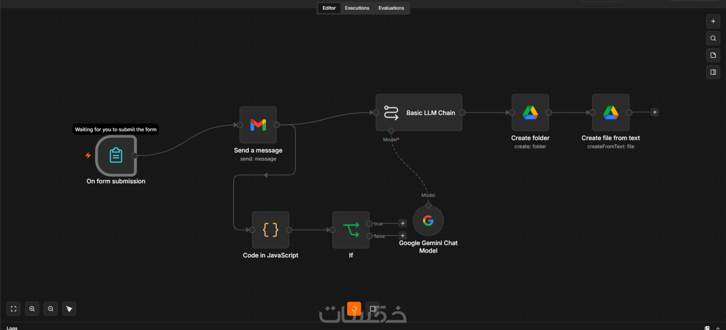Open the Basic LLM Chain node
This screenshot has height=330, width=726.
point(419,113)
